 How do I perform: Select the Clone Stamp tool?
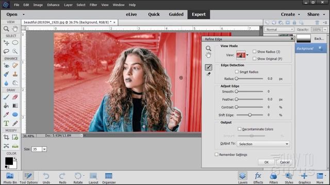pos(15,74)
